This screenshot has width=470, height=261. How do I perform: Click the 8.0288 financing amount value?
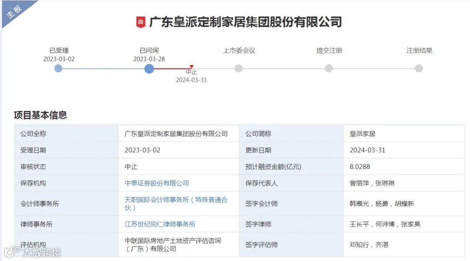coord(360,167)
